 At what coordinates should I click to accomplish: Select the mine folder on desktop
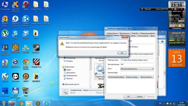point(46,6)
